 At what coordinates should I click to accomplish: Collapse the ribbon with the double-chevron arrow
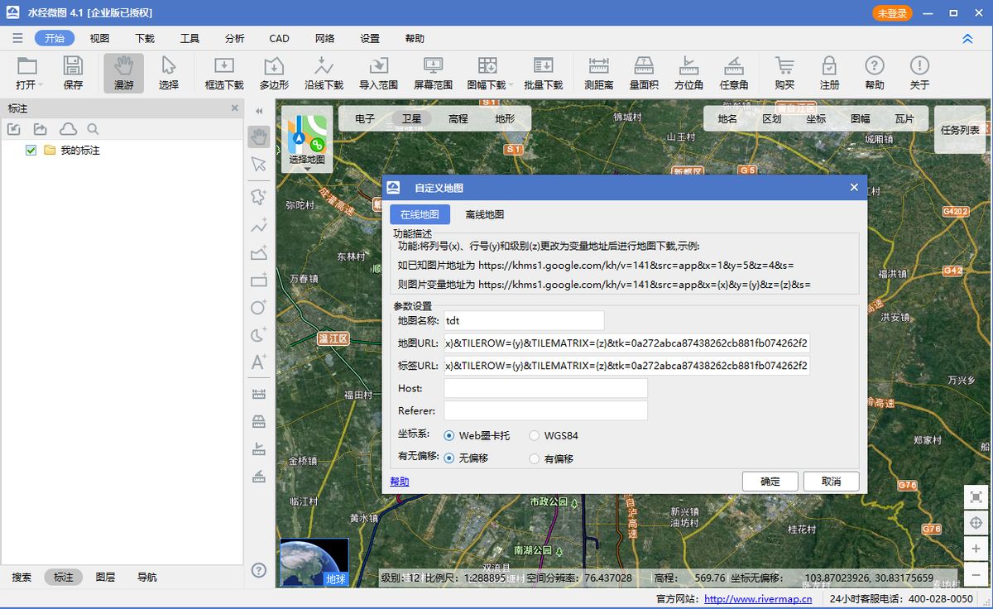[x=968, y=38]
